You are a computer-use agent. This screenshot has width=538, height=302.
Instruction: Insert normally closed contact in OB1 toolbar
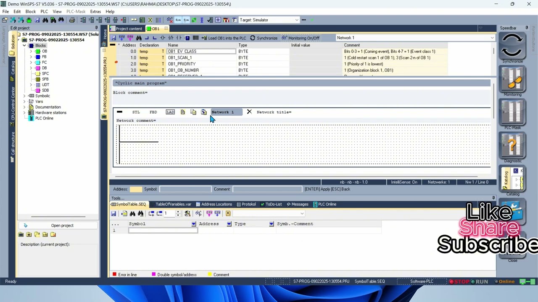pyautogui.click(x=171, y=38)
